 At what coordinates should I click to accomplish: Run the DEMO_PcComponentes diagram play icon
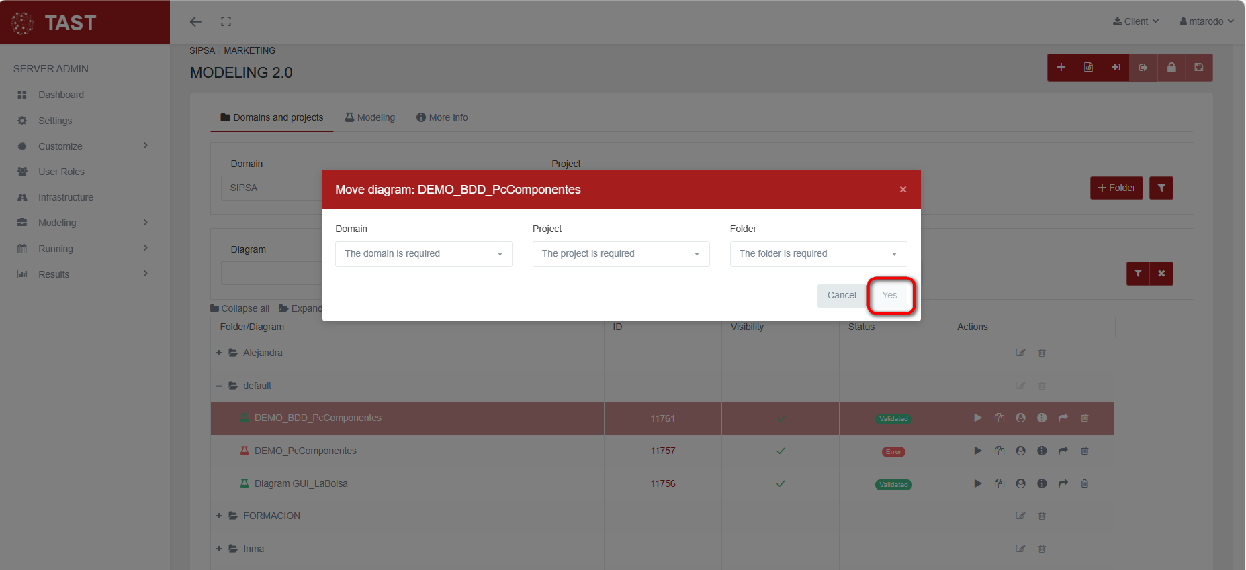[977, 451]
